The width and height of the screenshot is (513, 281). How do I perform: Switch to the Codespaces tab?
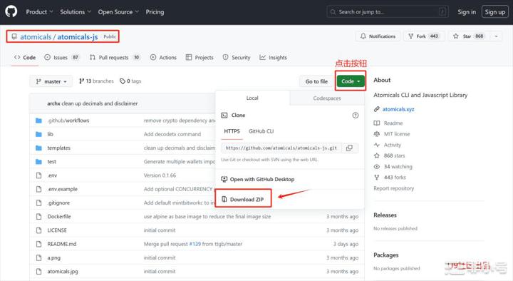point(327,98)
